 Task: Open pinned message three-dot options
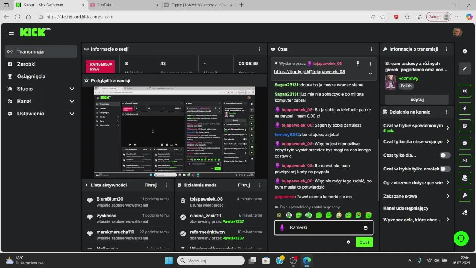[x=370, y=64]
